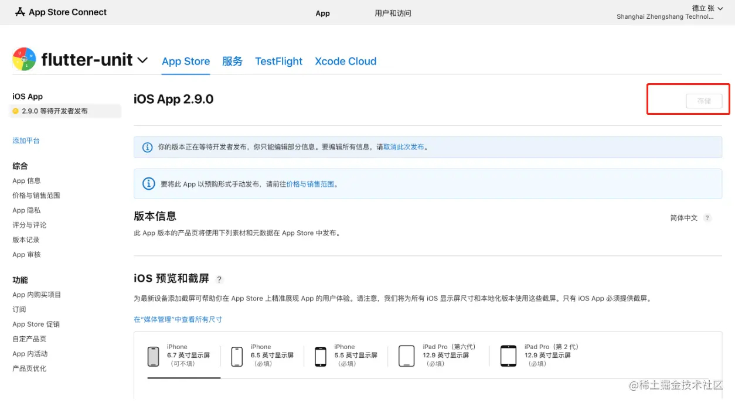Go to App in top navigation
735x403 pixels.
(323, 13)
